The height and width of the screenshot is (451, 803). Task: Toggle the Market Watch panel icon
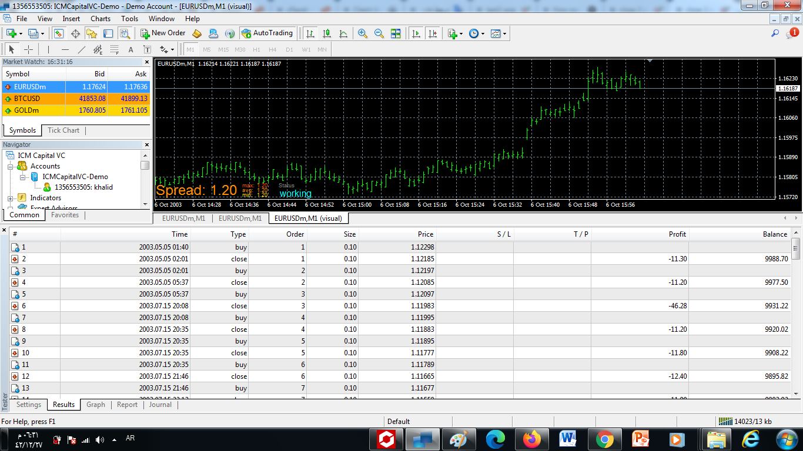coord(59,33)
